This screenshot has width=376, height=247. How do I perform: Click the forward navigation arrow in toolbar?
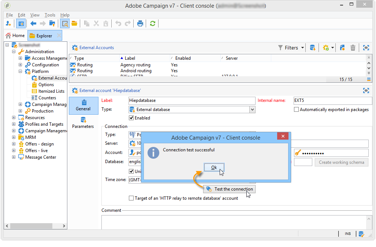(x=43, y=23)
